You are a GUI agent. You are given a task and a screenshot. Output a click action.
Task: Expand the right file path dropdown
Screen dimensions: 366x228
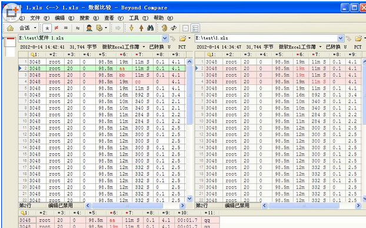coord(341,38)
